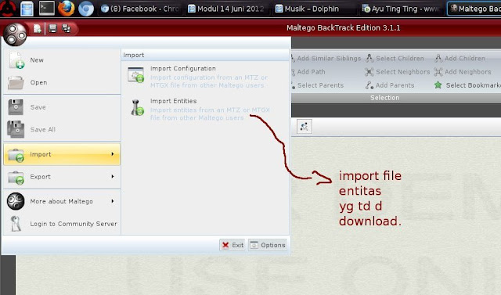Click the save all icon in title bar
The width and height of the screenshot is (501, 295).
coord(66,28)
